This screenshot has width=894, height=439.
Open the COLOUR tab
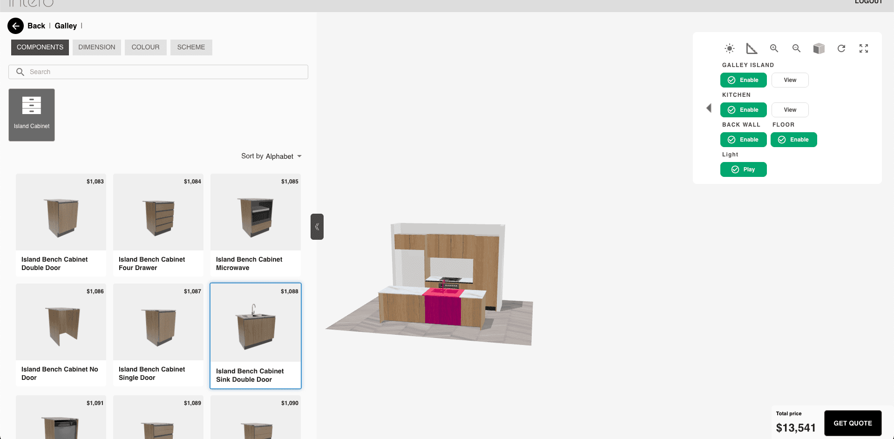145,47
